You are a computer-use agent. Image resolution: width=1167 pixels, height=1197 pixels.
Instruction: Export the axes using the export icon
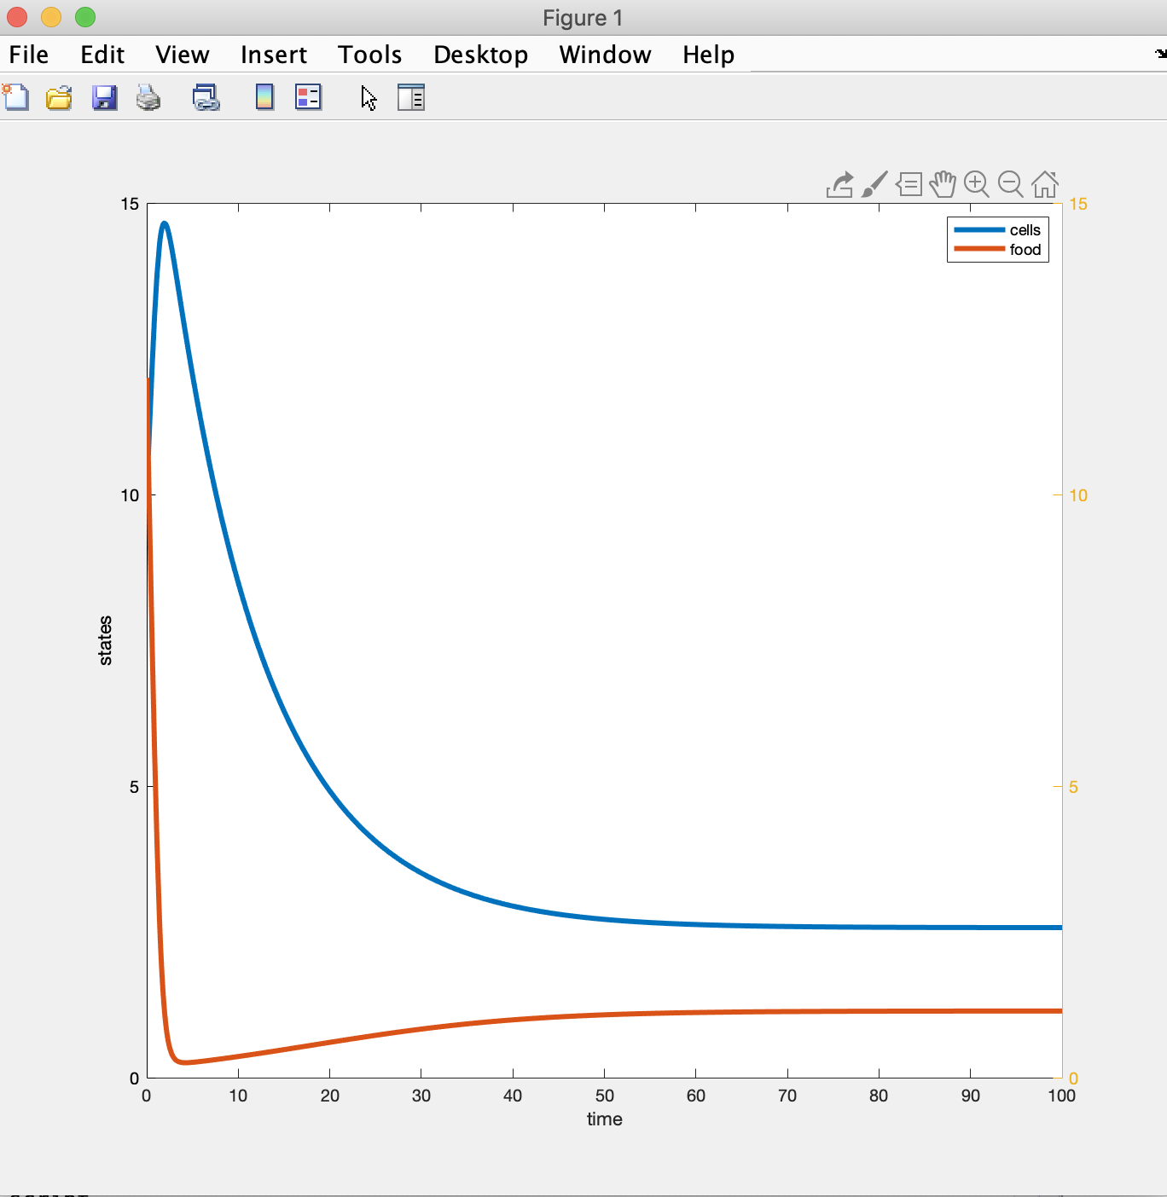pos(839,184)
